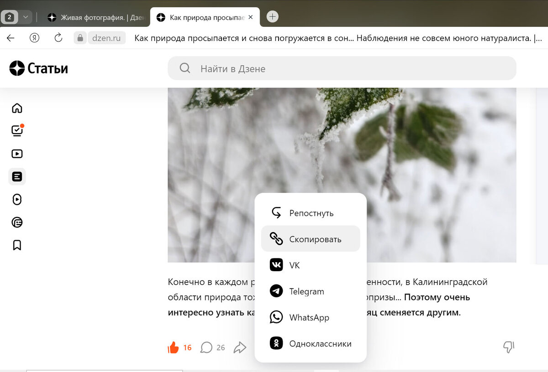The image size is (548, 372).
Task: Focus the Найти в Дзене search field
Action: [x=342, y=68]
